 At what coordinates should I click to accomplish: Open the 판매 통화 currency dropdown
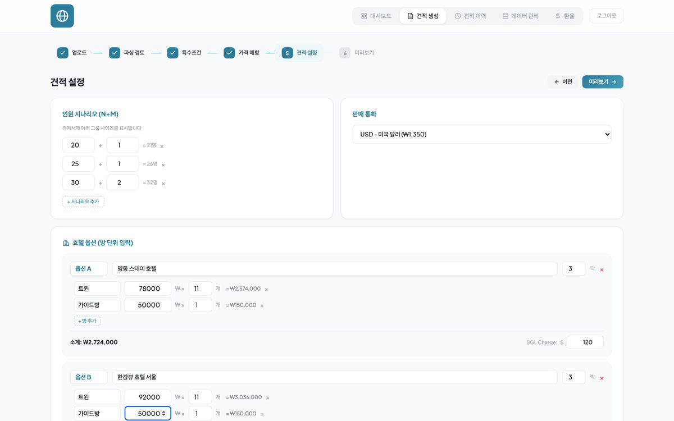482,134
